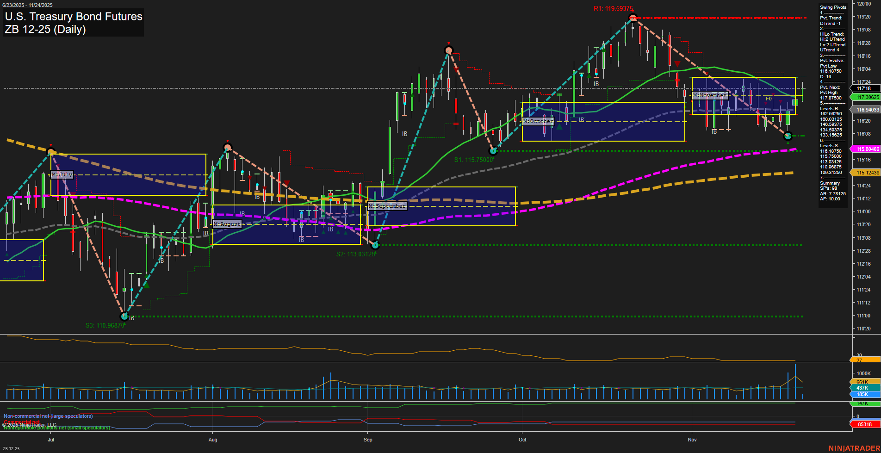Click the S2: 113.03125 support label

(355, 254)
